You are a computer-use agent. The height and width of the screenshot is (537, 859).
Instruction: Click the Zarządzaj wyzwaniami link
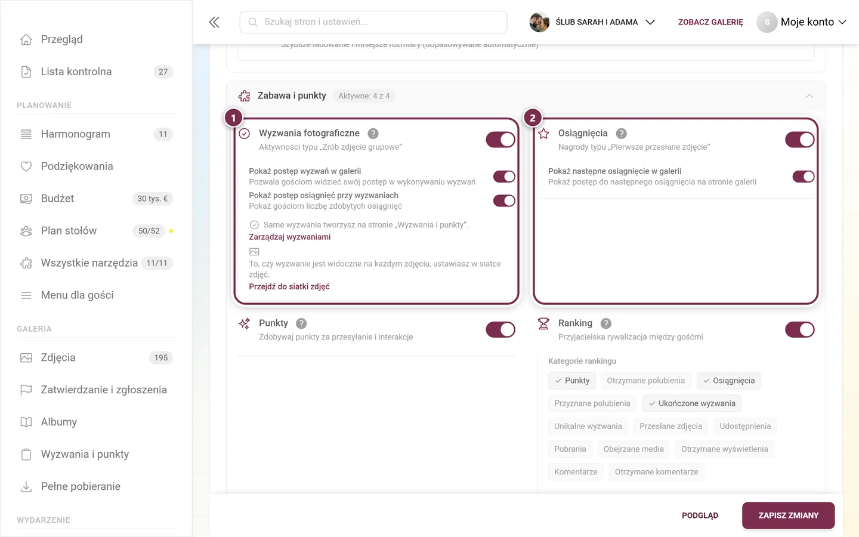coord(290,237)
